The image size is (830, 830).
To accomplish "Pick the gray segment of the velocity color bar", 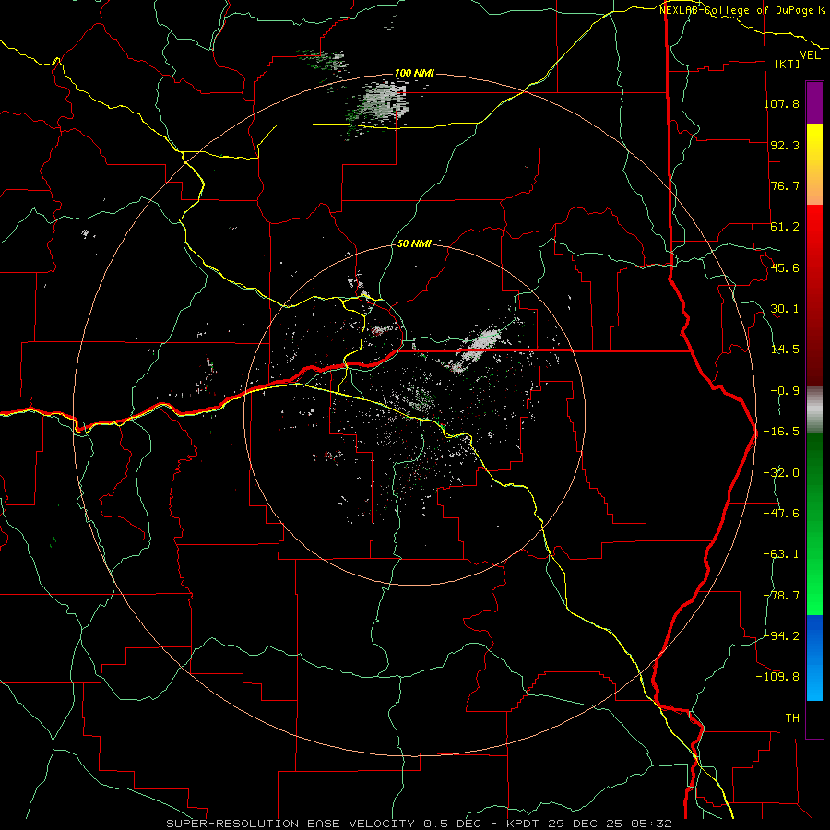I will click(x=814, y=410).
